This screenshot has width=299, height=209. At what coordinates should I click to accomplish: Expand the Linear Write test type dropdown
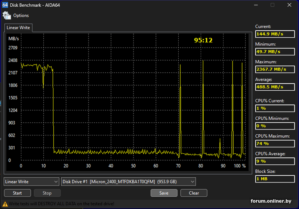31,182
